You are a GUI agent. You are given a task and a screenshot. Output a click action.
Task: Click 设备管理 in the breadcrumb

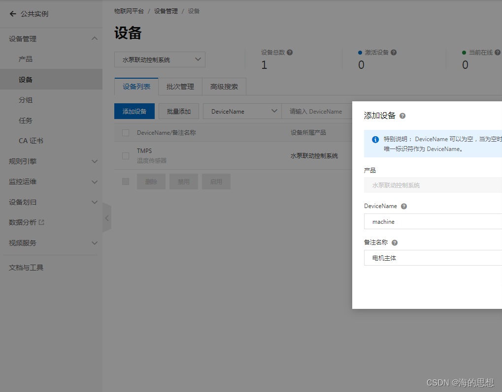point(166,11)
